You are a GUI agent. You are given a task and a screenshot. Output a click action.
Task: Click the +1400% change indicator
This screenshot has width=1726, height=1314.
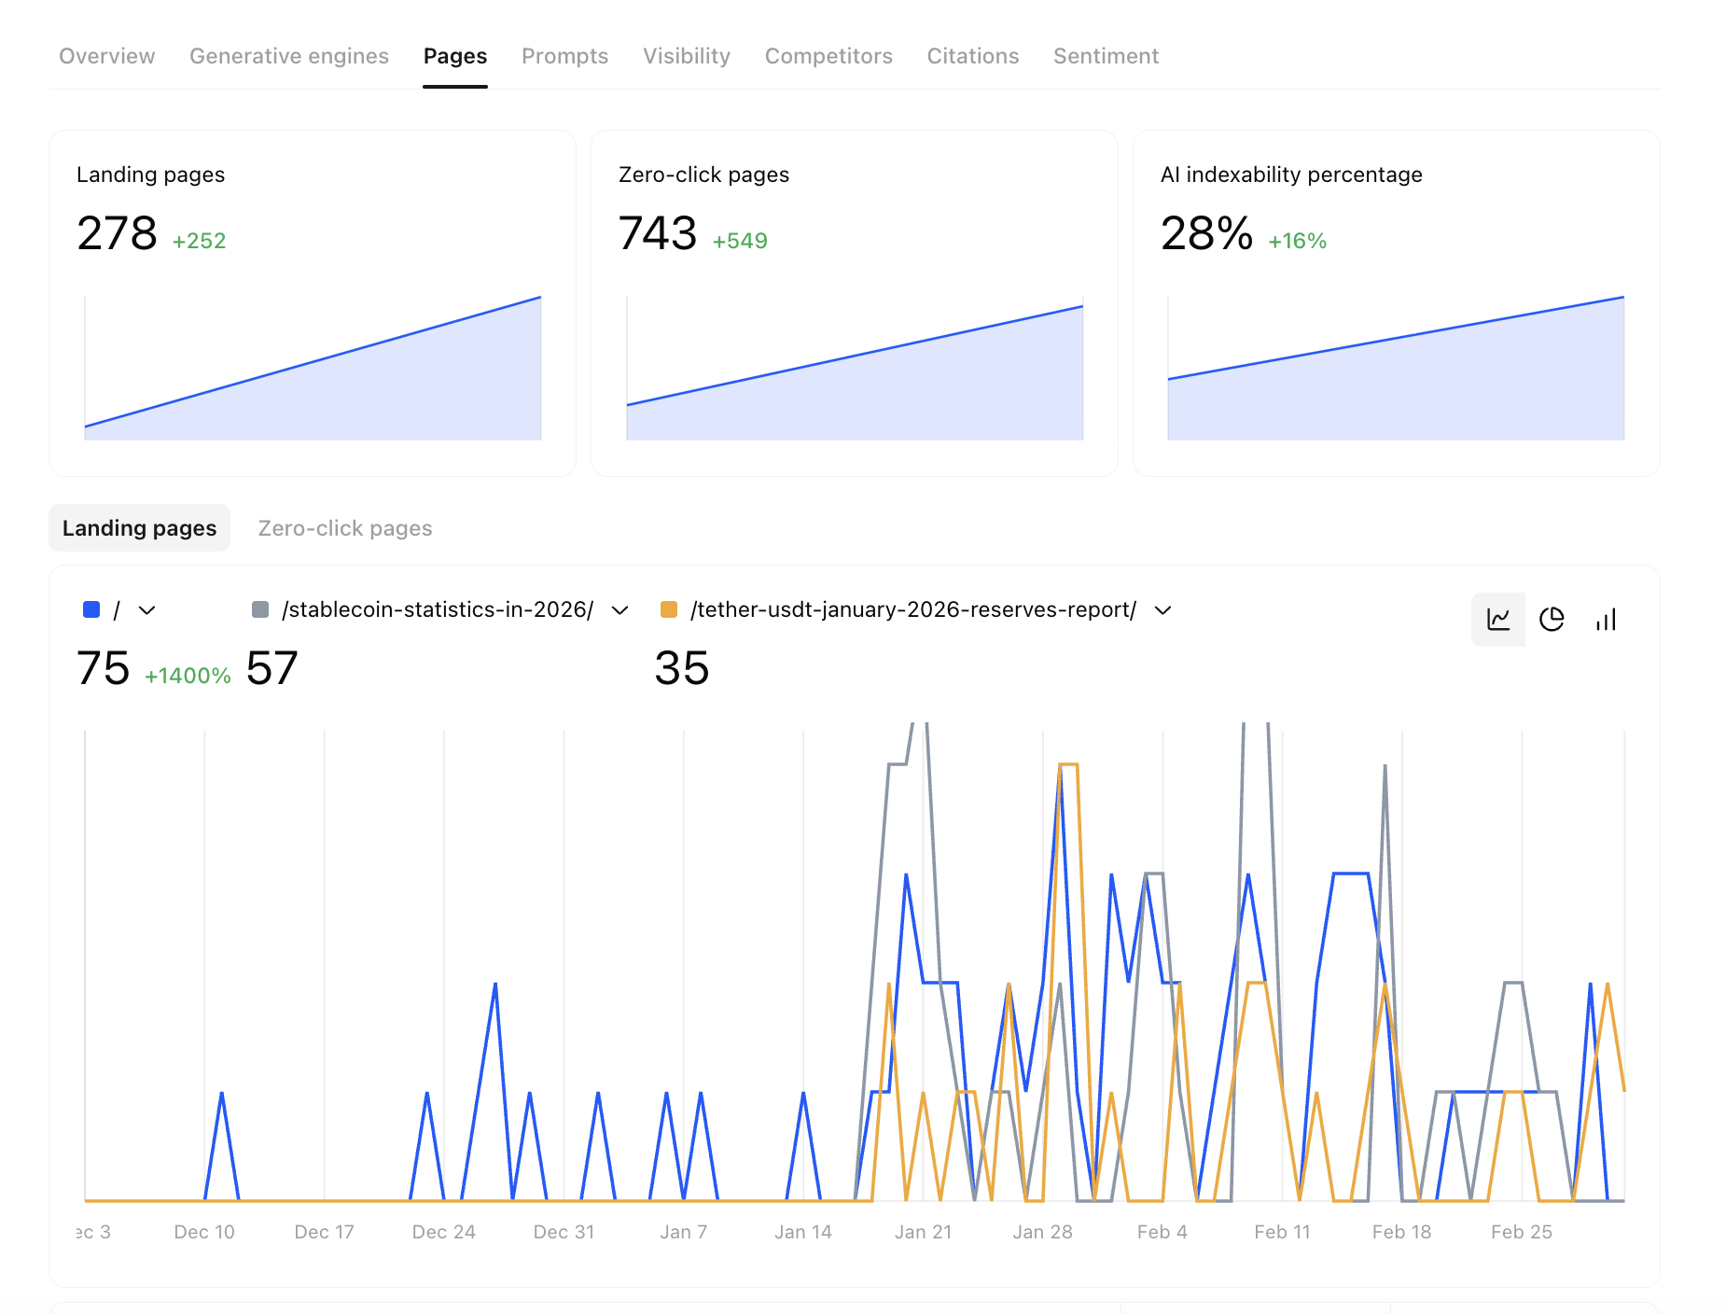188,676
